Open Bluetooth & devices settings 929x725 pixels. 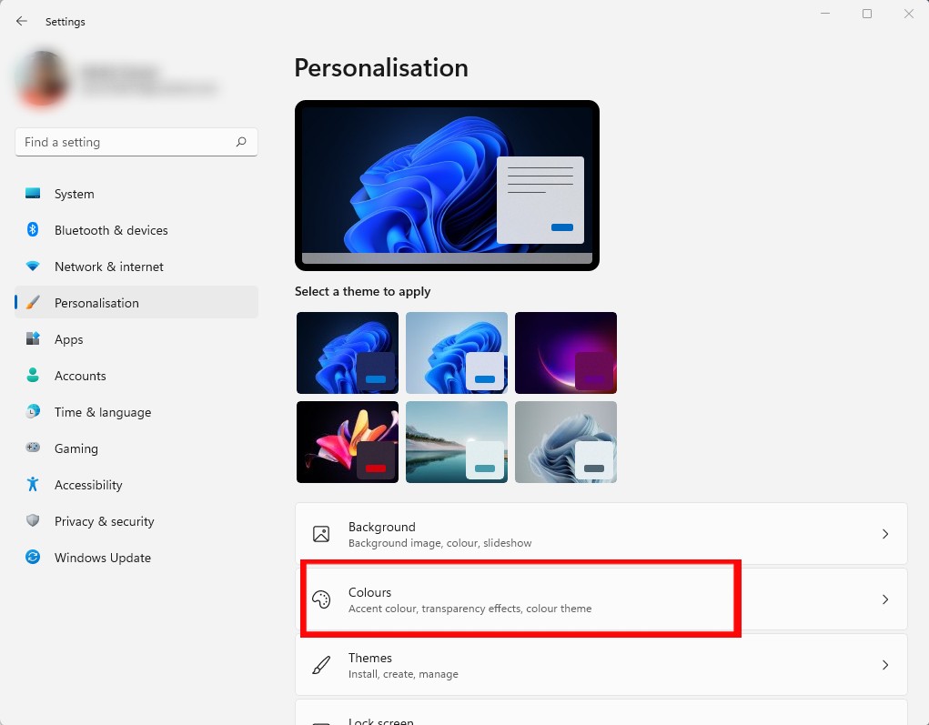[x=136, y=230]
